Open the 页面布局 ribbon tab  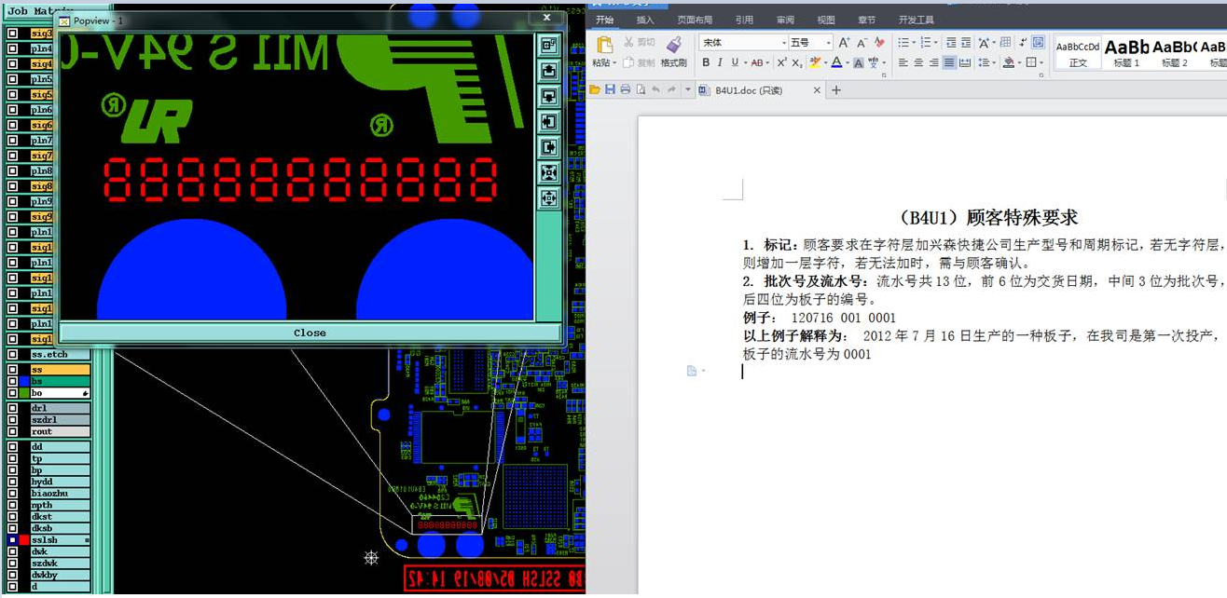click(695, 20)
